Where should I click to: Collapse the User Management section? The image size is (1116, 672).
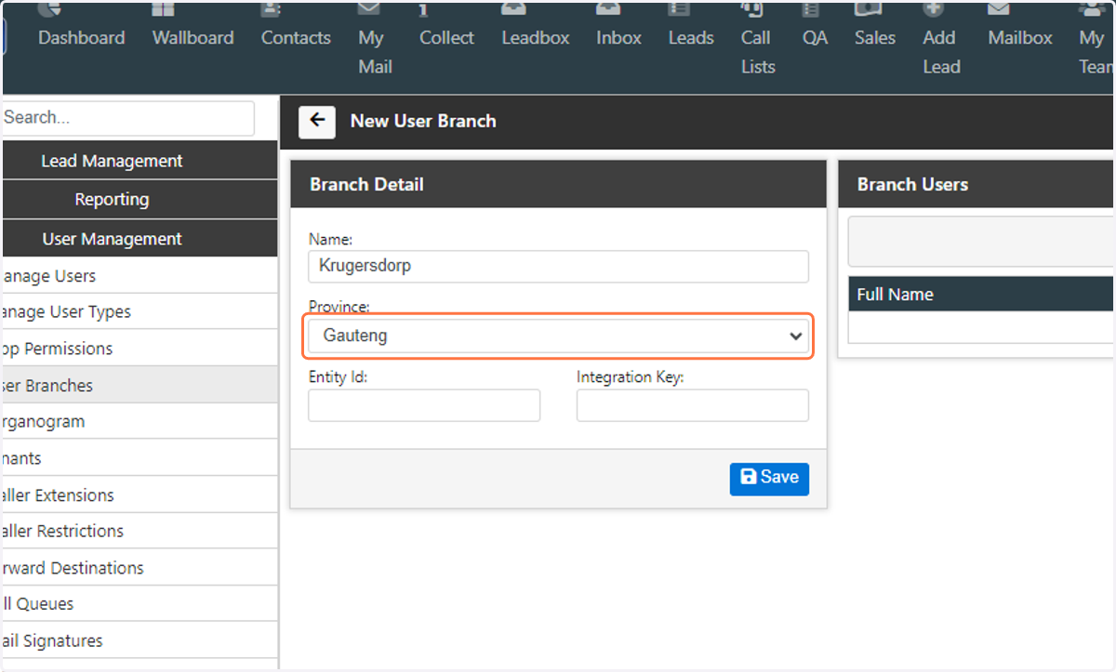pos(139,239)
